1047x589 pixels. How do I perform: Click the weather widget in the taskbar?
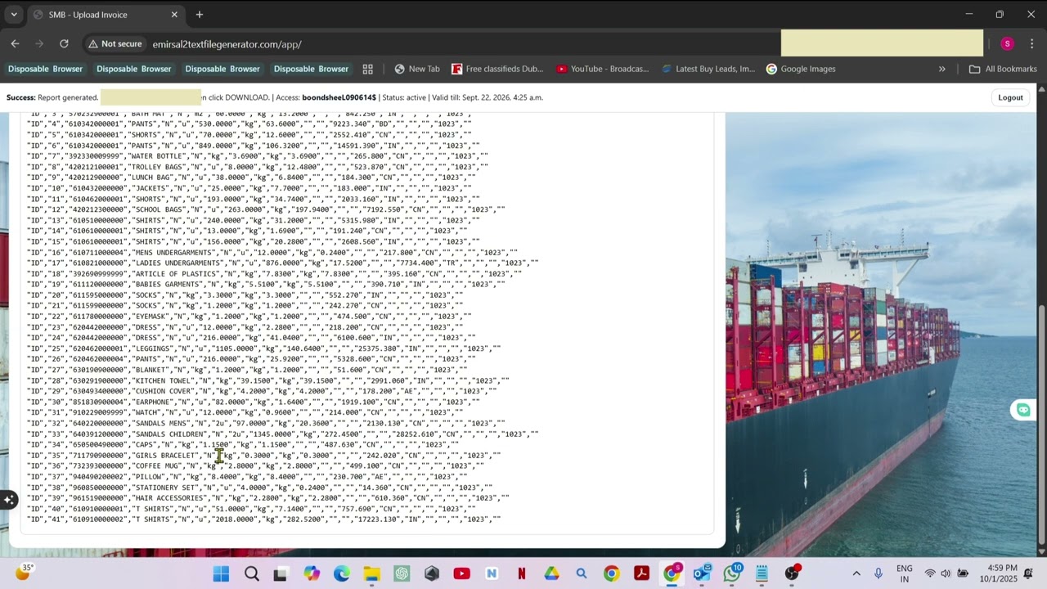pos(25,573)
